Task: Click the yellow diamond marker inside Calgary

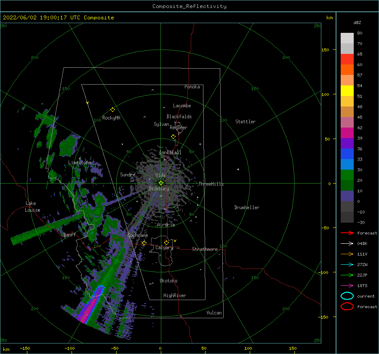Action: pos(166,242)
